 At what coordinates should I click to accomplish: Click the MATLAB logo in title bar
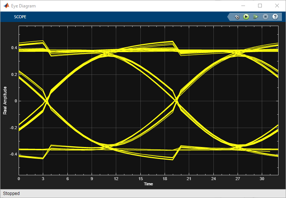click(6, 6)
